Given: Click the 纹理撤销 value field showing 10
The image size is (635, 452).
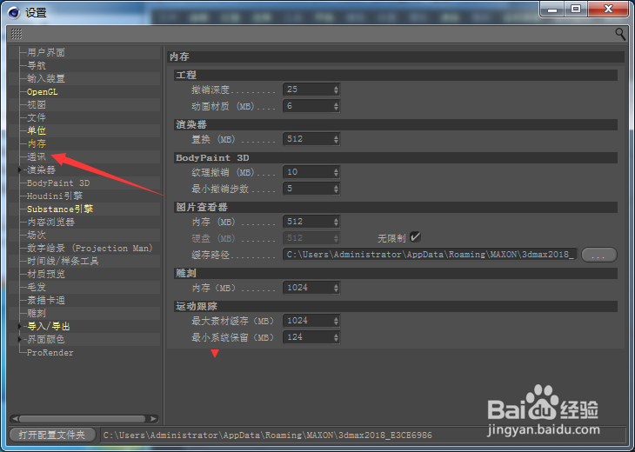Looking at the screenshot, I should point(311,172).
